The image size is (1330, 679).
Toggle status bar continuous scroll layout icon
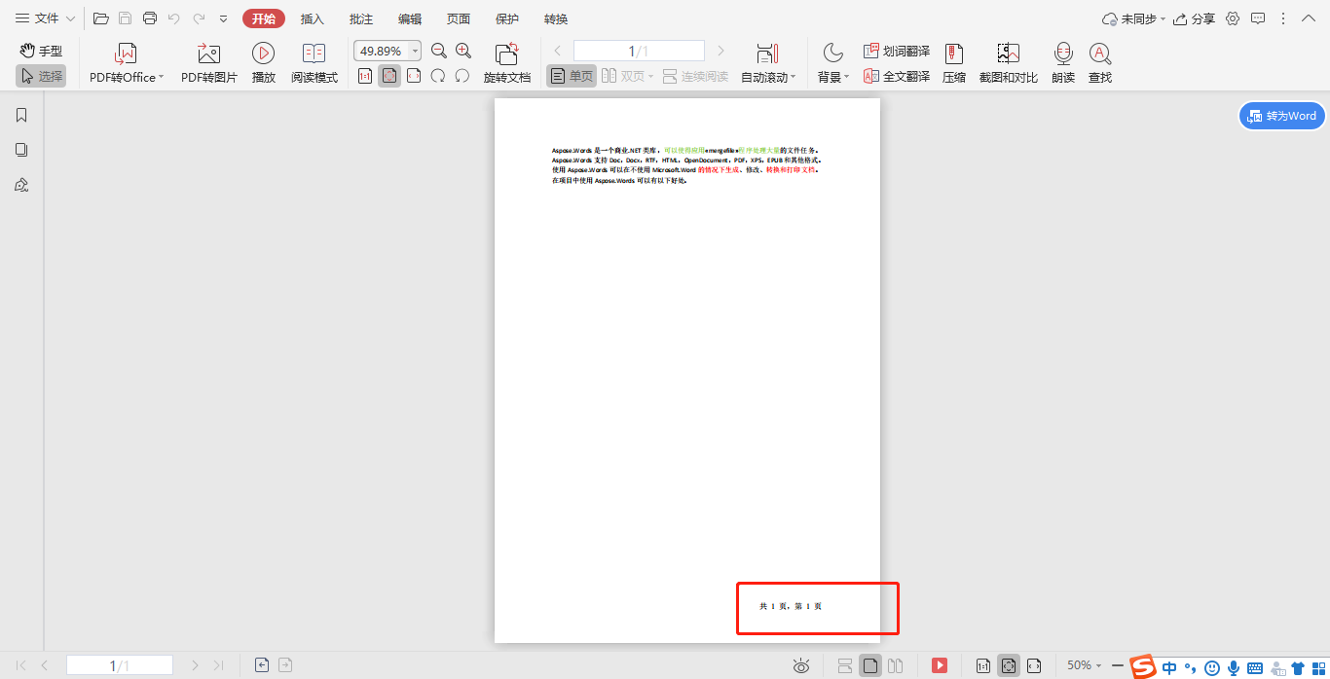click(x=845, y=665)
